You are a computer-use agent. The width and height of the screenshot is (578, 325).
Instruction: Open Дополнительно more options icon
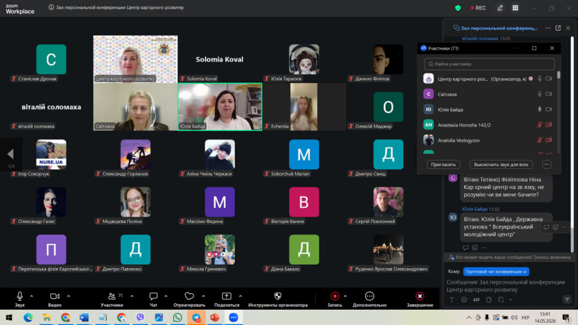(x=369, y=296)
